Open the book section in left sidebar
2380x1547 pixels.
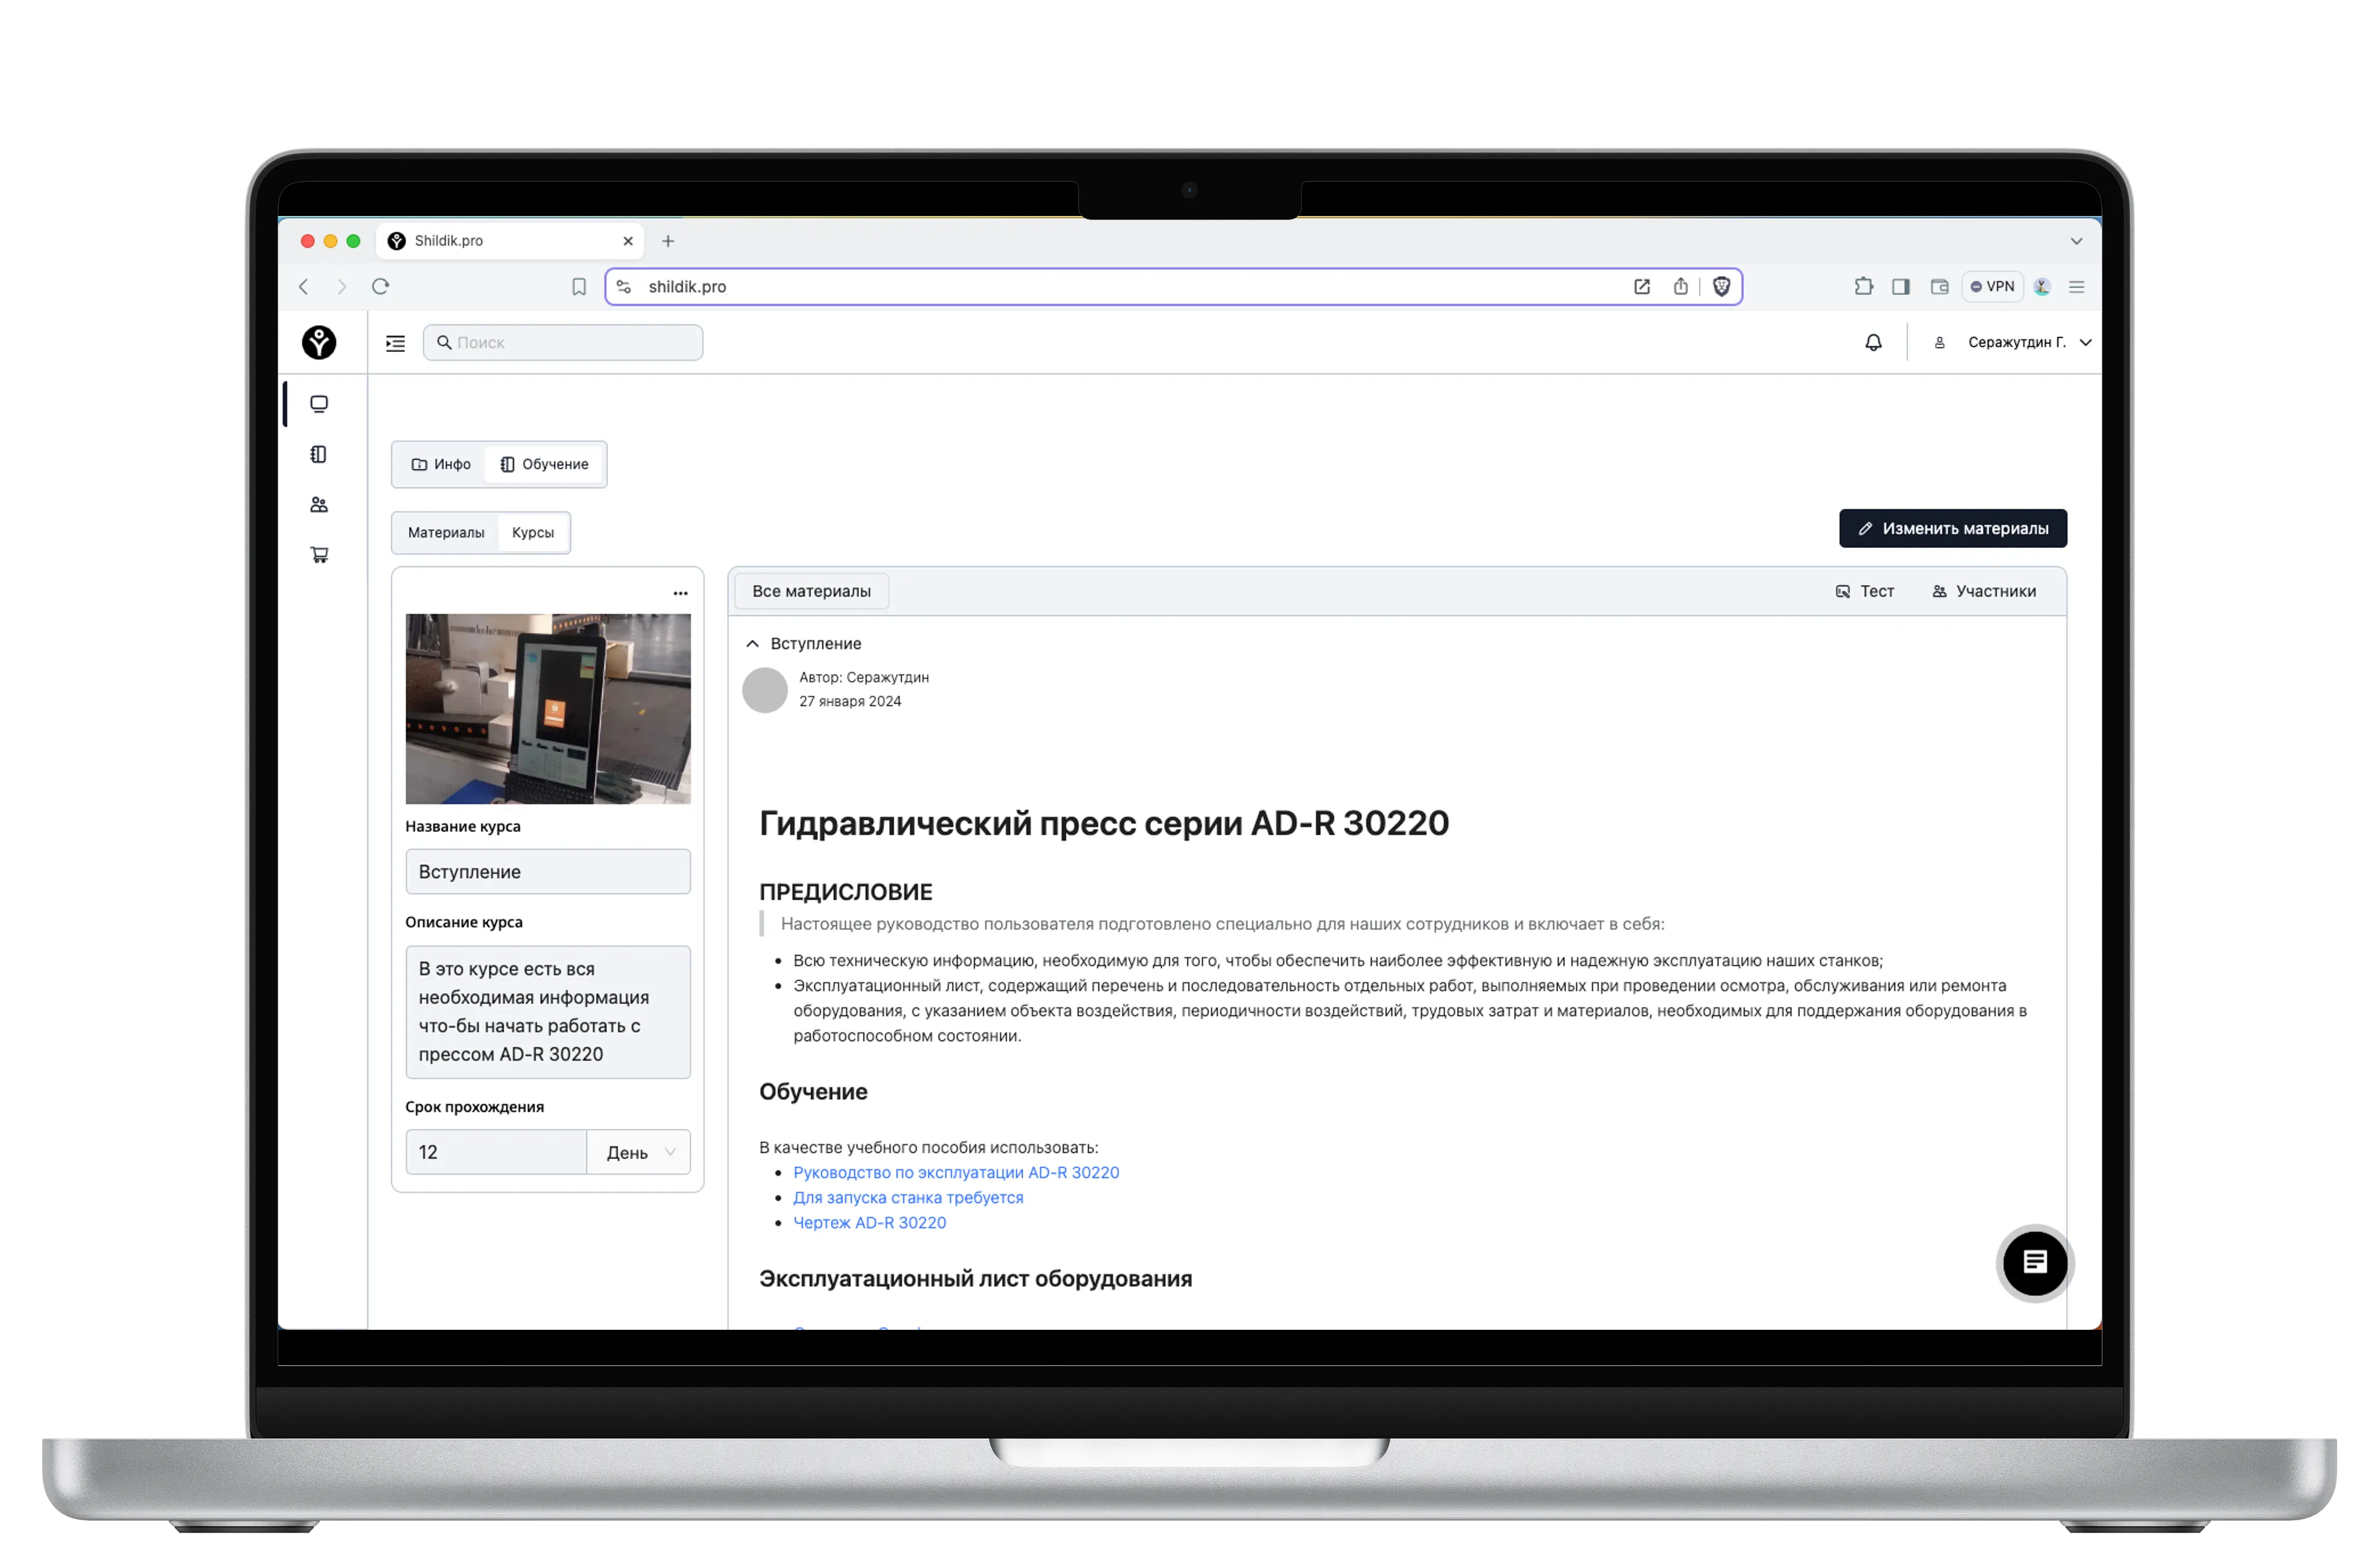[319, 455]
